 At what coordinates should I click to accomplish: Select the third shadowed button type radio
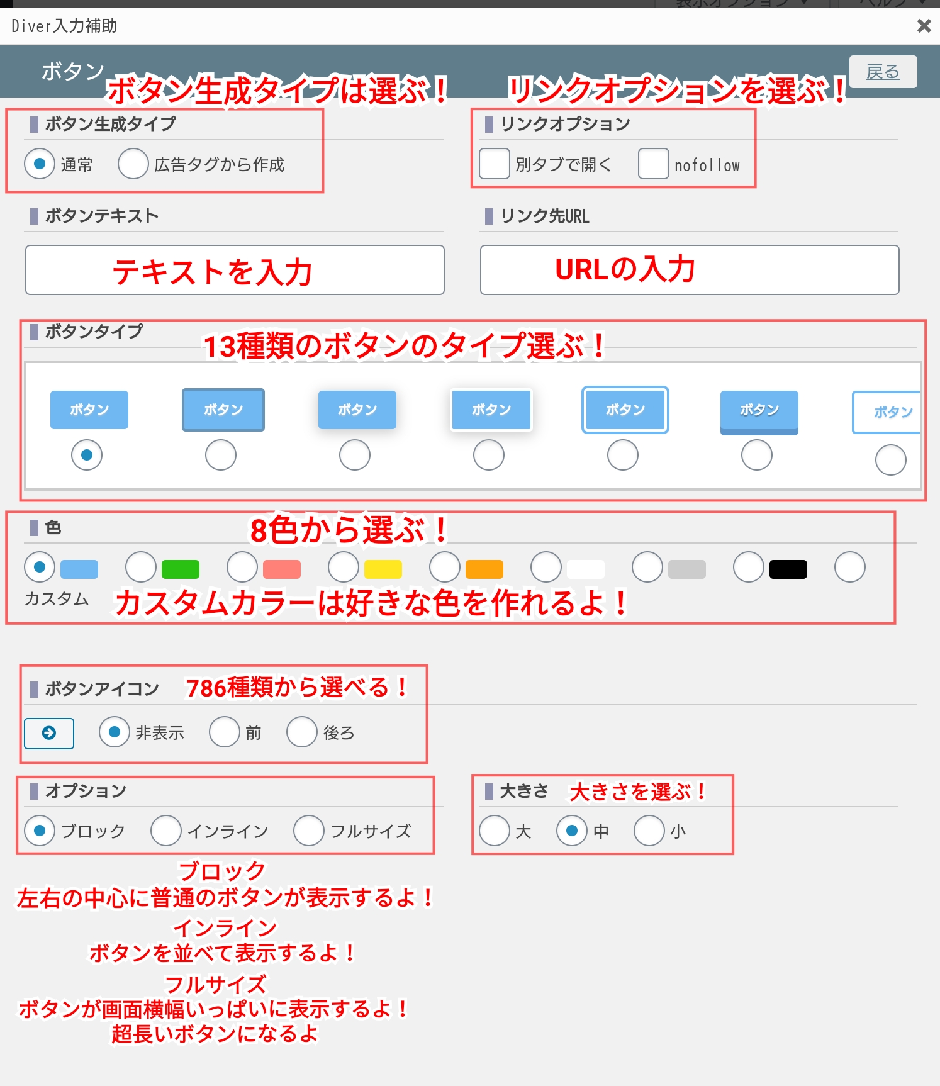tap(355, 455)
